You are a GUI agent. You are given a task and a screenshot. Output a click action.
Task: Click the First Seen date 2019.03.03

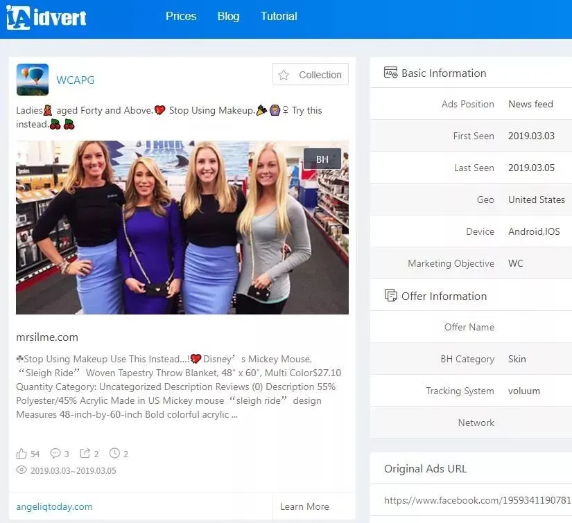tap(531, 136)
